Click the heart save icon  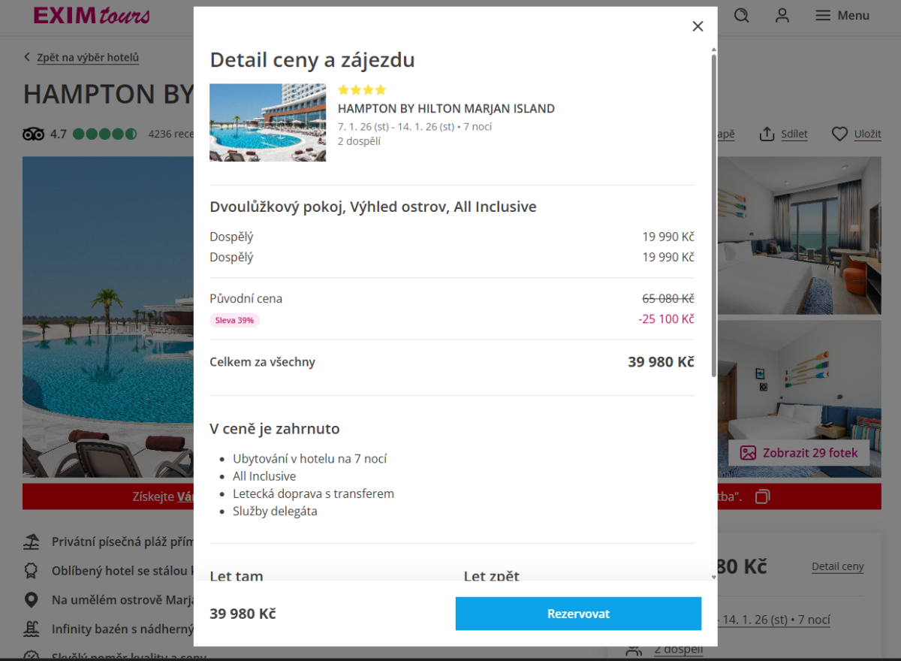pyautogui.click(x=839, y=134)
